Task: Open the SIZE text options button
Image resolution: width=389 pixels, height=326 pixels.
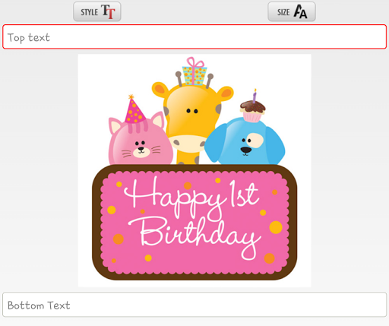Action: click(292, 11)
